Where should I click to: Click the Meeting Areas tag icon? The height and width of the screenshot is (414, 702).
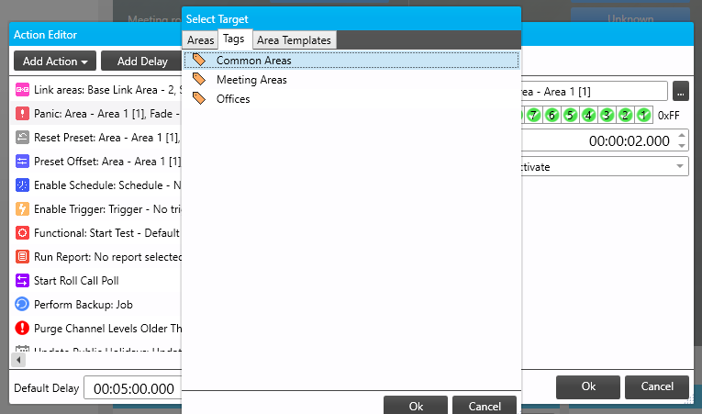pyautogui.click(x=199, y=79)
